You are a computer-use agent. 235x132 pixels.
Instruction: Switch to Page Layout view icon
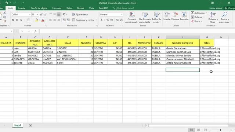[198, 130]
